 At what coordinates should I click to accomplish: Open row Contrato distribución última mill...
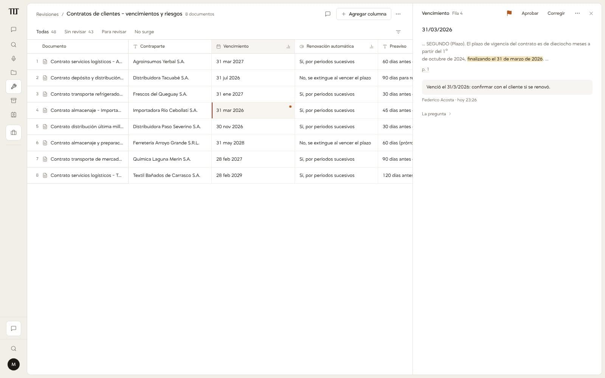78,127
